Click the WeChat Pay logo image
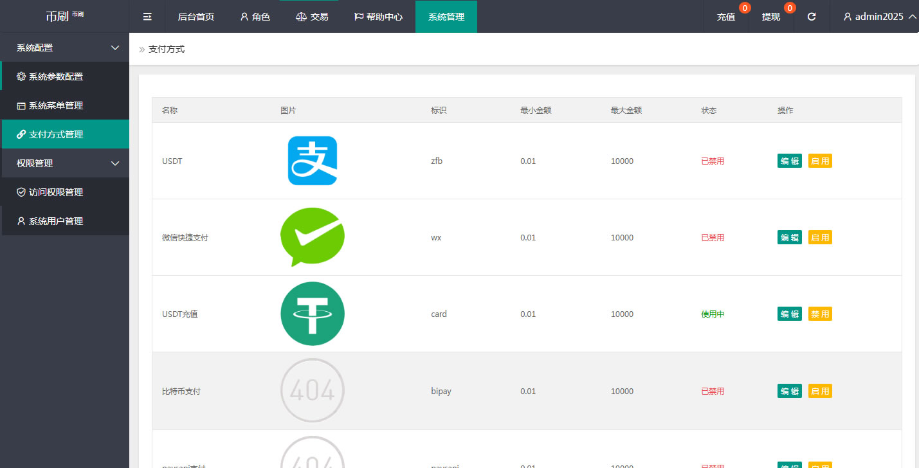This screenshot has height=468, width=919. click(313, 237)
